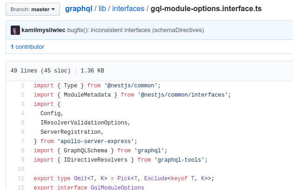
Task: Select line number 3 in the code
Action: coord(23,104)
